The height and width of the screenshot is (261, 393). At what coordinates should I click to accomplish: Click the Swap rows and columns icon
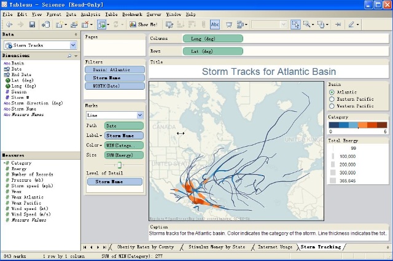tap(169, 25)
